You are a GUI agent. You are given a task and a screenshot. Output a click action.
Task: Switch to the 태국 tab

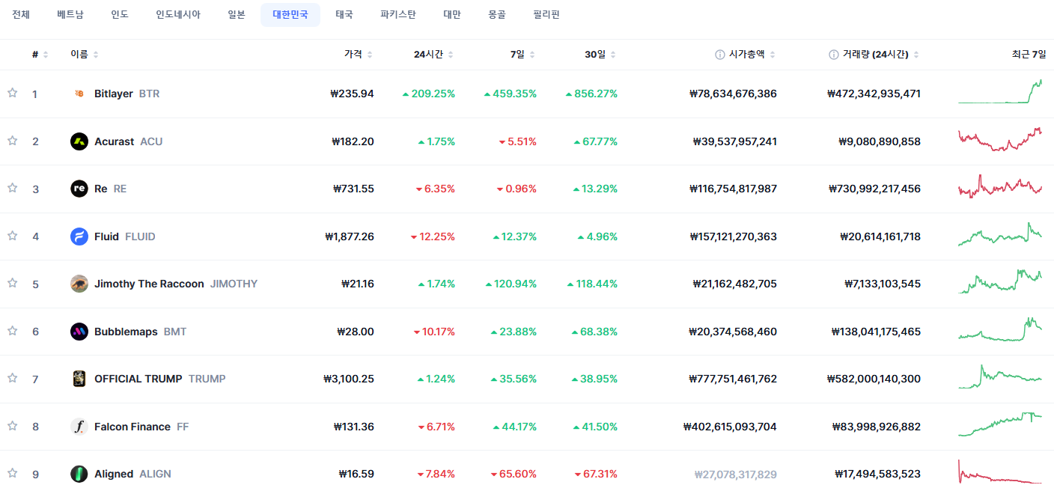click(x=344, y=14)
